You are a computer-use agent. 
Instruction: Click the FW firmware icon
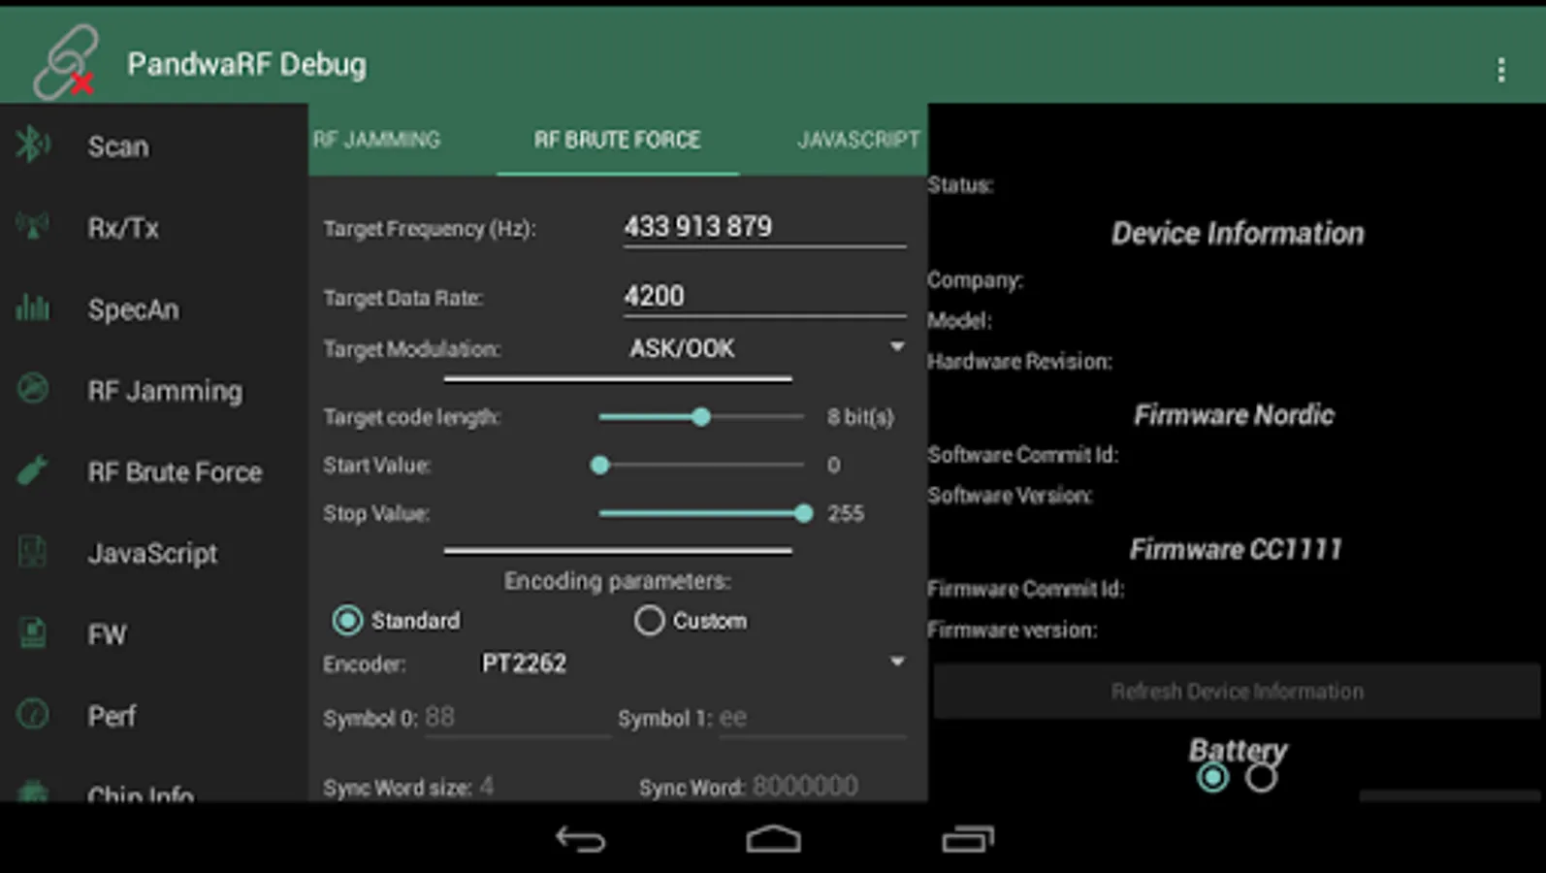coord(32,633)
